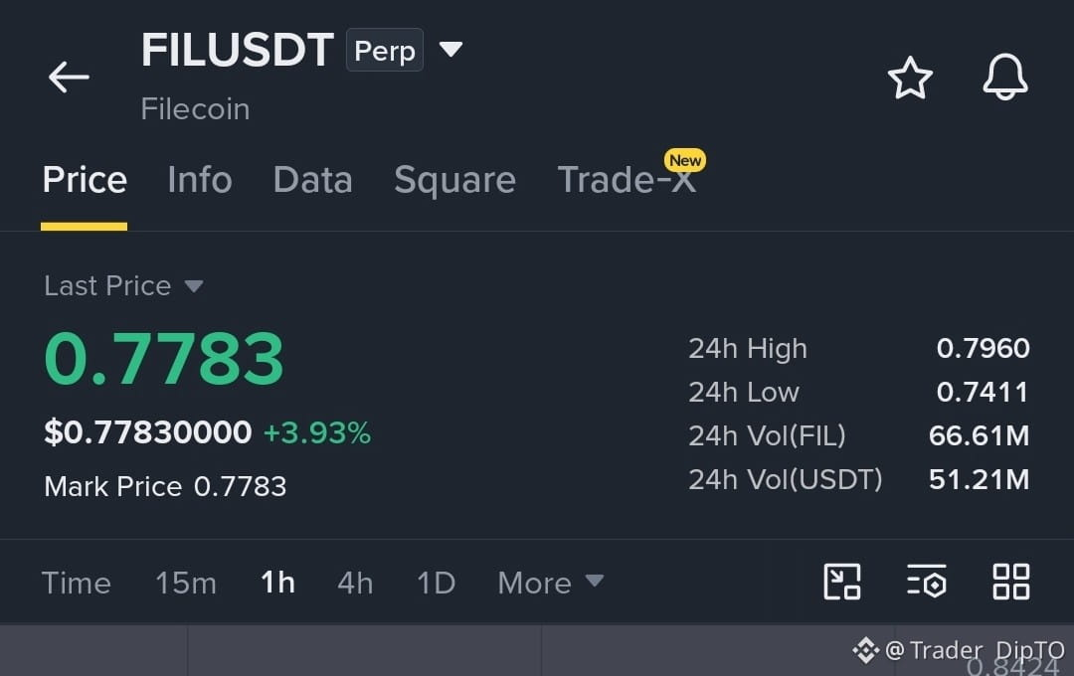Screen dimensions: 1074x676
Task: Select the Time line chart option
Action: click(76, 583)
